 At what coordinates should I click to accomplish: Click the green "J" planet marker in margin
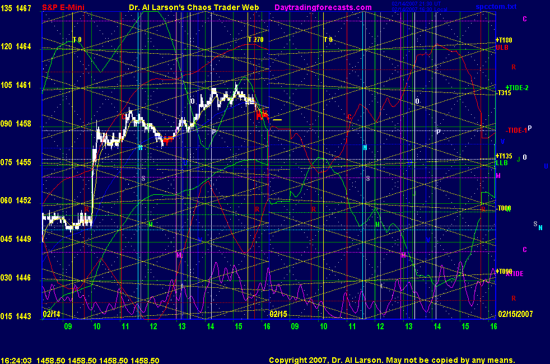pos(519,160)
